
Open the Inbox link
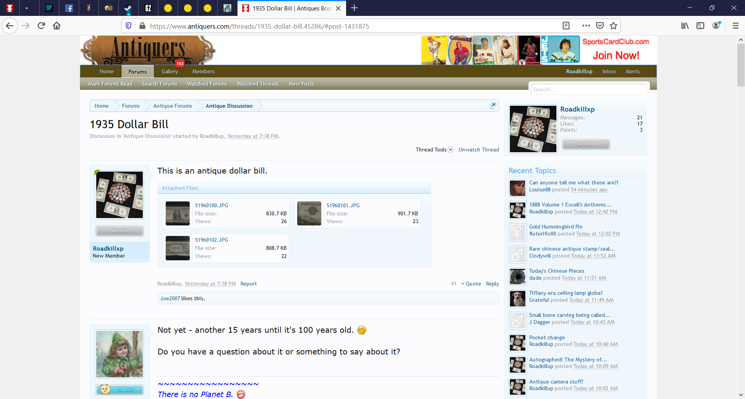(609, 72)
